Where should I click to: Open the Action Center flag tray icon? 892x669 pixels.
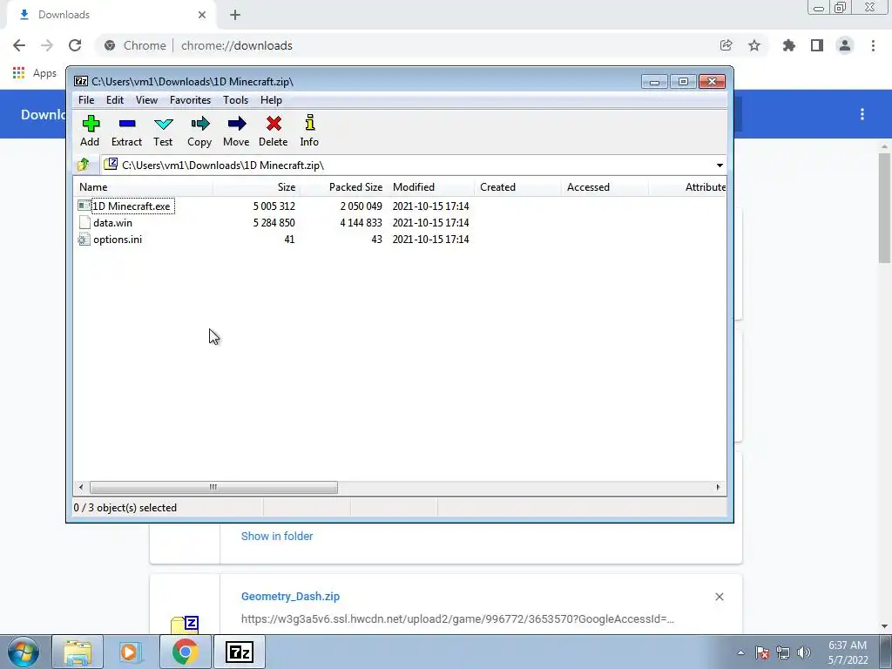tap(762, 652)
